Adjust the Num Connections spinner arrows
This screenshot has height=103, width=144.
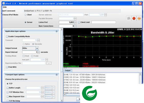pyautogui.click(x=75, y=26)
